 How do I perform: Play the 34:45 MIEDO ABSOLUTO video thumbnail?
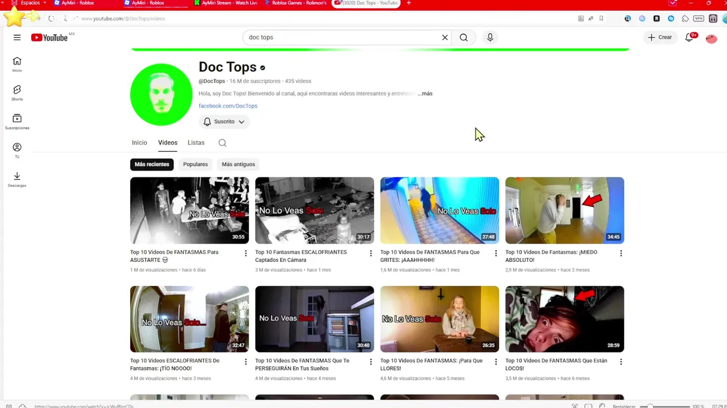[x=565, y=210]
